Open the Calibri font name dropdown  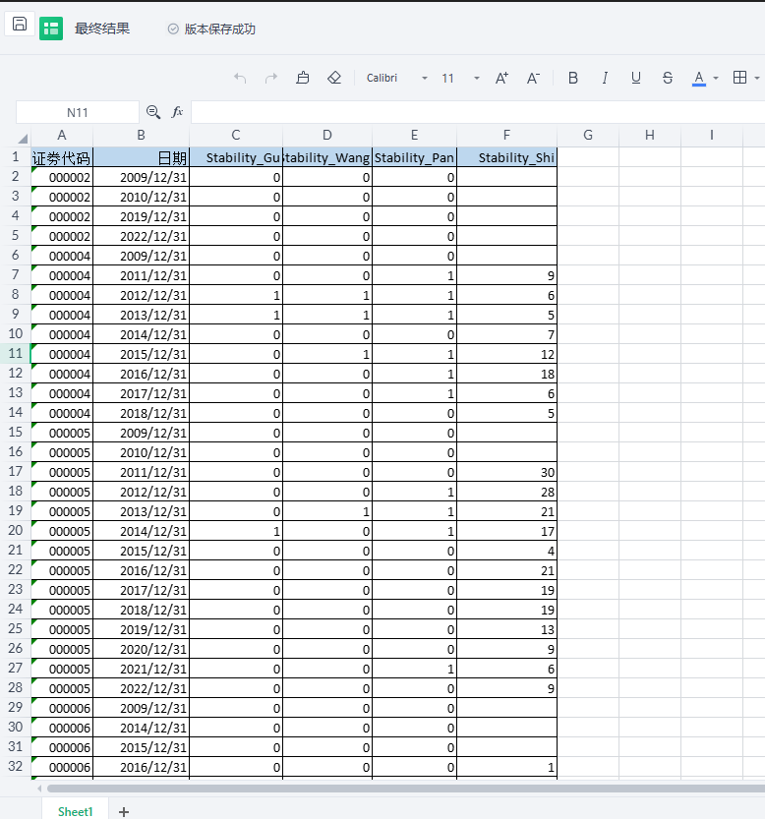coord(425,78)
